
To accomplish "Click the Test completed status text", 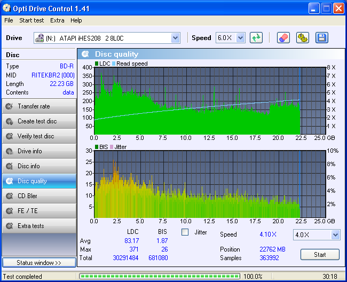I will (22, 277).
